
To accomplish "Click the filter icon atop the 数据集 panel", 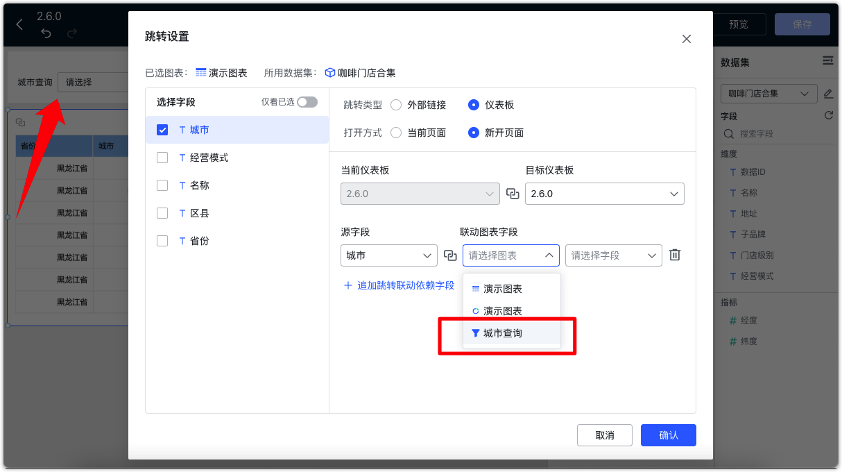I will (x=828, y=60).
